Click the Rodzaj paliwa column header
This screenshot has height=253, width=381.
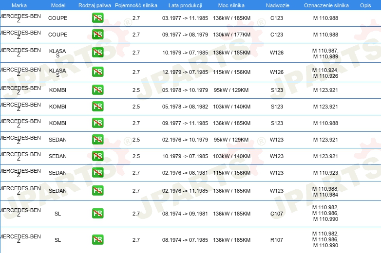click(x=95, y=5)
